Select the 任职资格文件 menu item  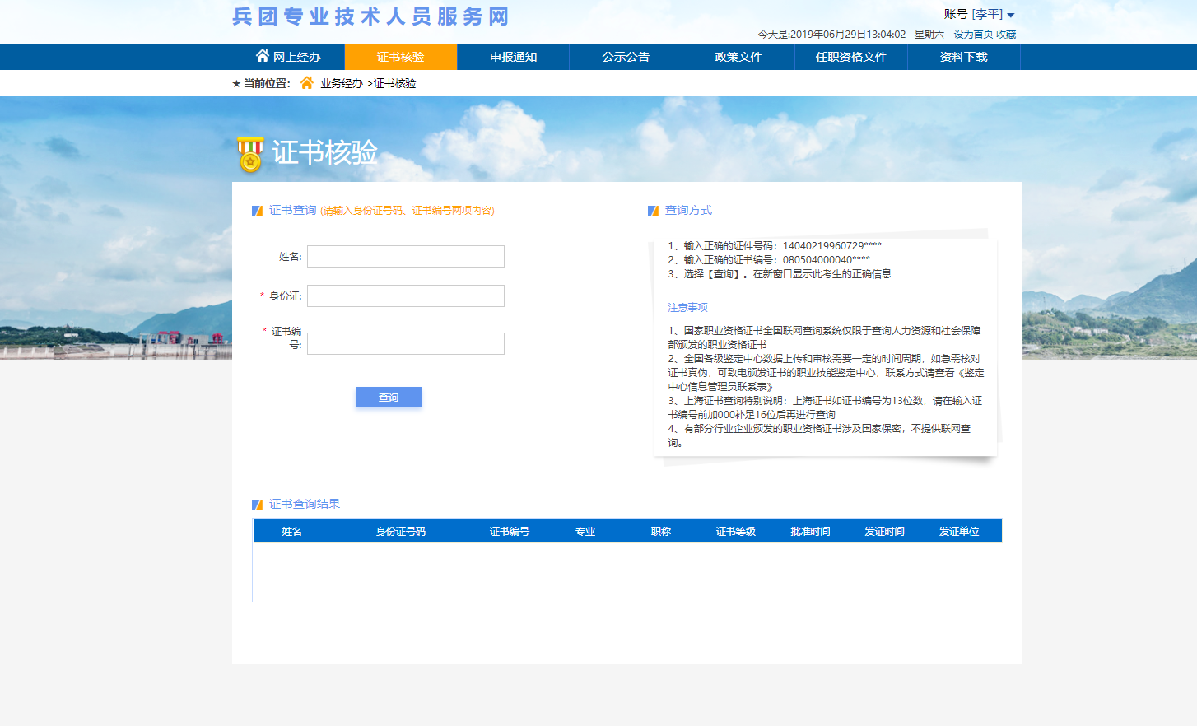click(x=851, y=57)
